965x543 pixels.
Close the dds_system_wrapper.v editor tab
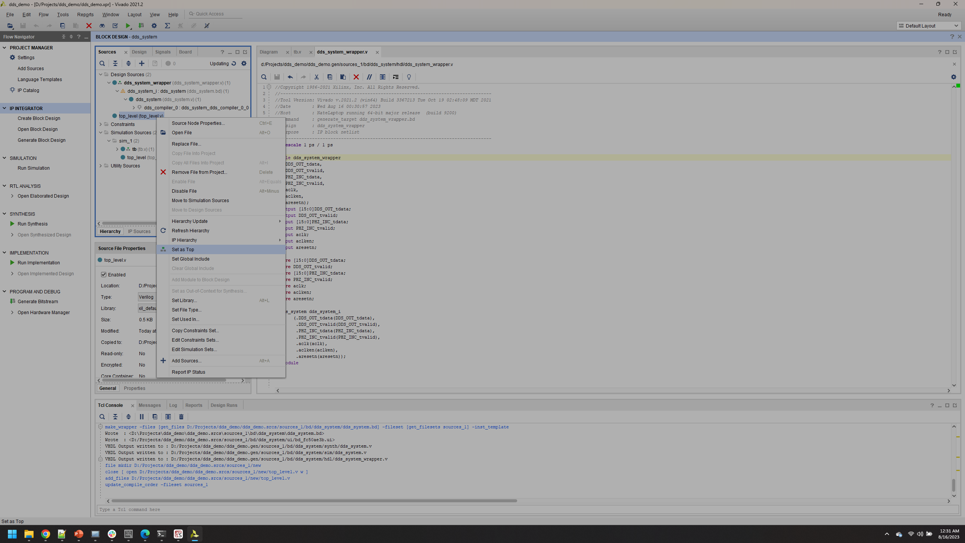tap(377, 52)
